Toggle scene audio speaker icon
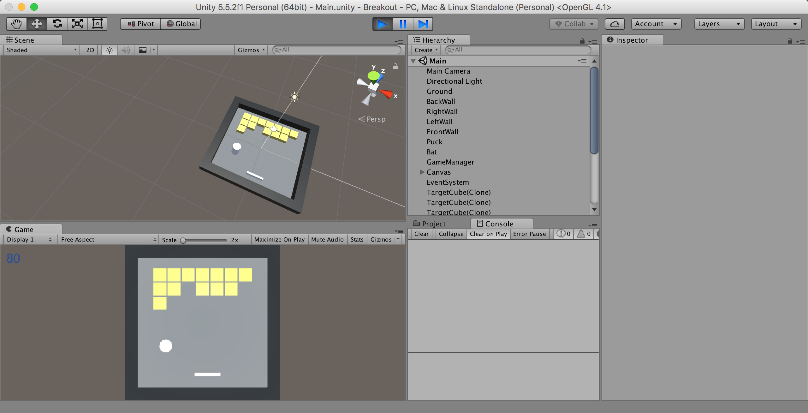The width and height of the screenshot is (808, 413). pos(126,50)
